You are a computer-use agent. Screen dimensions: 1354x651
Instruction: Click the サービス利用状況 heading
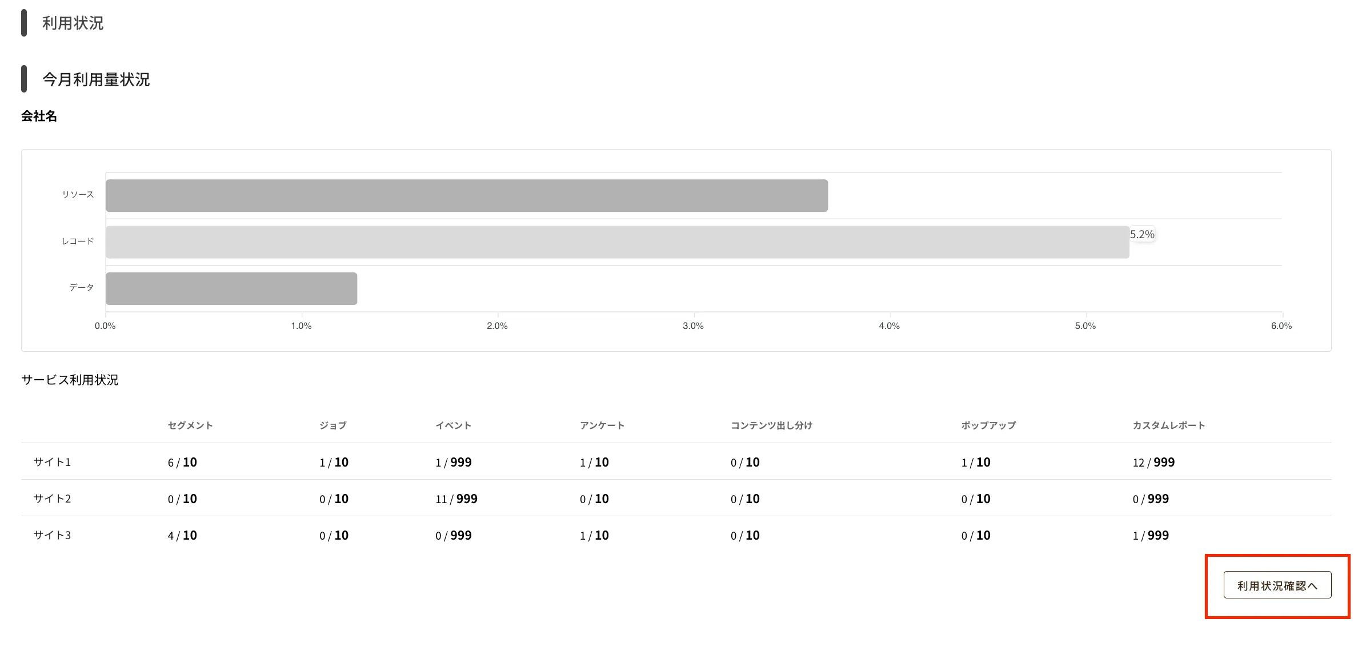point(70,380)
